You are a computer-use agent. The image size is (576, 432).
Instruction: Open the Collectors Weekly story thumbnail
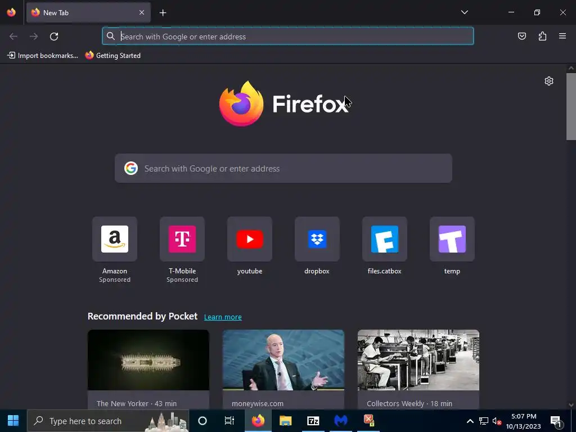click(x=418, y=360)
